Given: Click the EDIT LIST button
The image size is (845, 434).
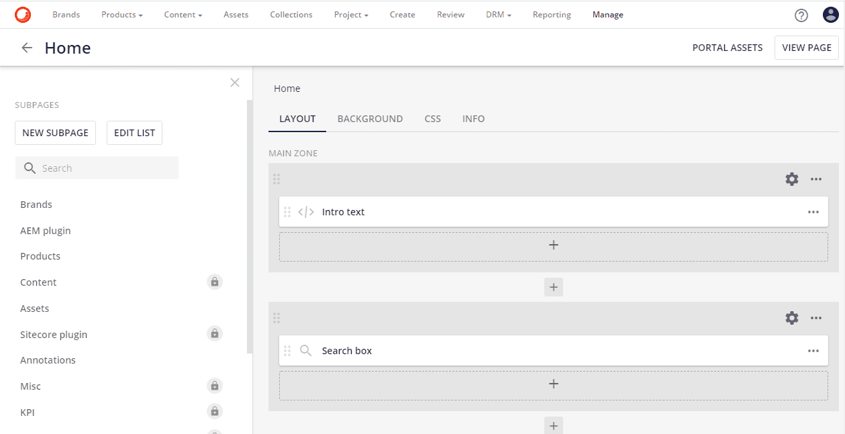Looking at the screenshot, I should click(135, 133).
